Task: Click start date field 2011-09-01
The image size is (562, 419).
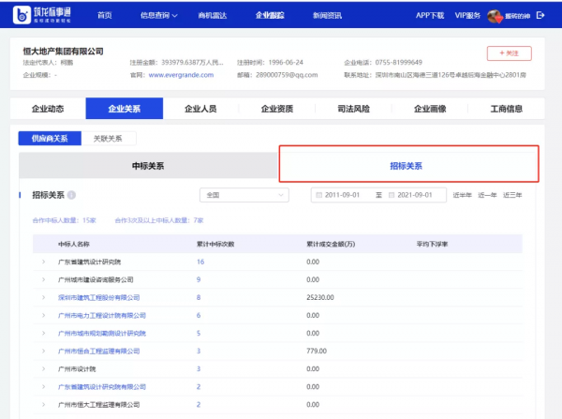Action: click(342, 195)
